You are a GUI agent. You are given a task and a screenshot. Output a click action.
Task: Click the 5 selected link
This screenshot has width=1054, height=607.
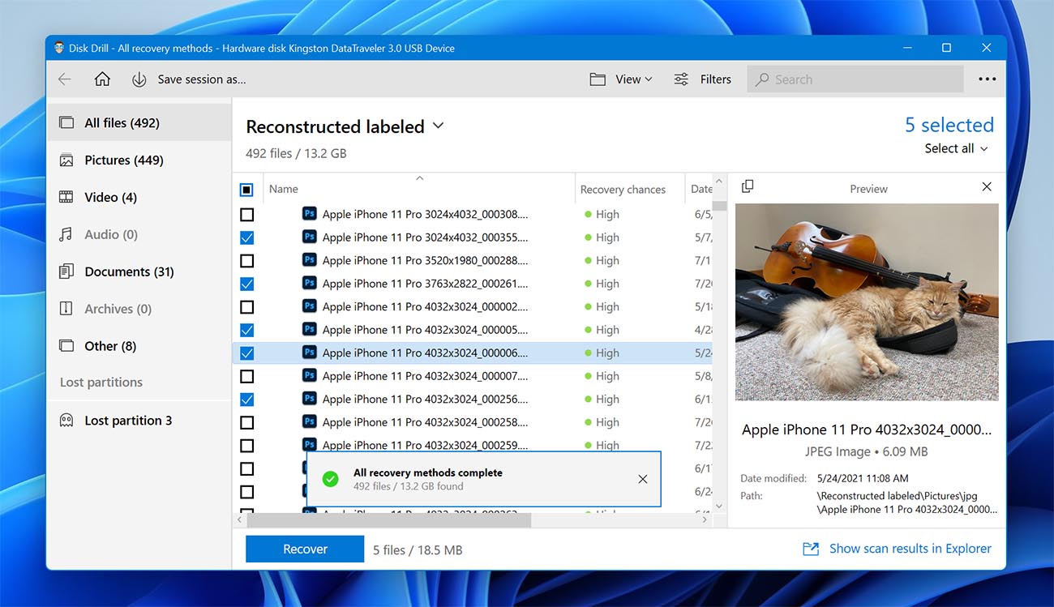[x=949, y=125]
